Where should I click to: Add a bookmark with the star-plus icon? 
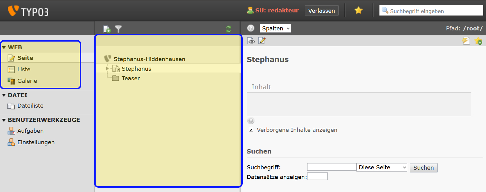478,41
